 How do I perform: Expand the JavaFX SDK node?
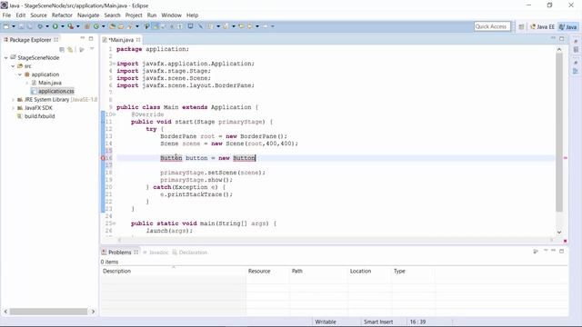click(13, 108)
